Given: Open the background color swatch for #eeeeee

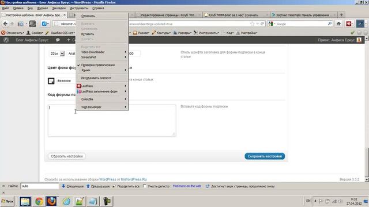Looking at the screenshot, I should [x=51, y=81].
